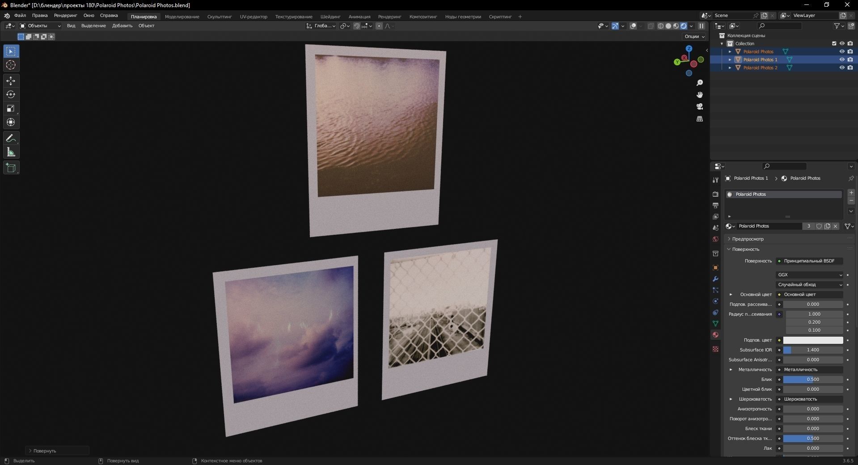Screen dimensions: 858x465
Task: Open the Object properties tab icon
Action: (x=715, y=268)
